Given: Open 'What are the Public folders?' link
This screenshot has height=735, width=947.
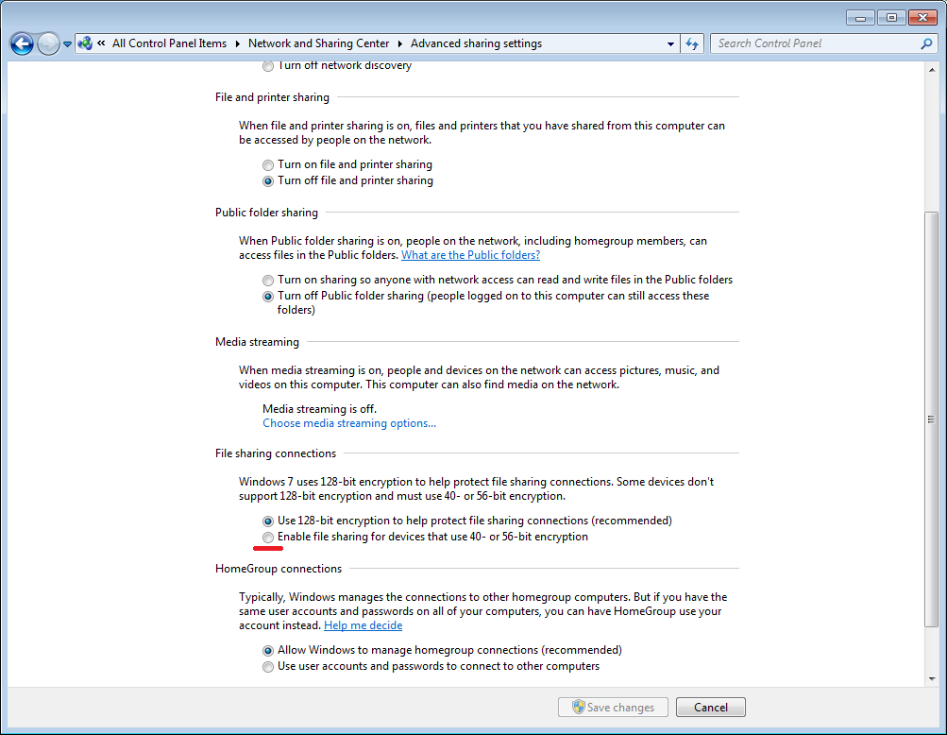Looking at the screenshot, I should coord(470,255).
